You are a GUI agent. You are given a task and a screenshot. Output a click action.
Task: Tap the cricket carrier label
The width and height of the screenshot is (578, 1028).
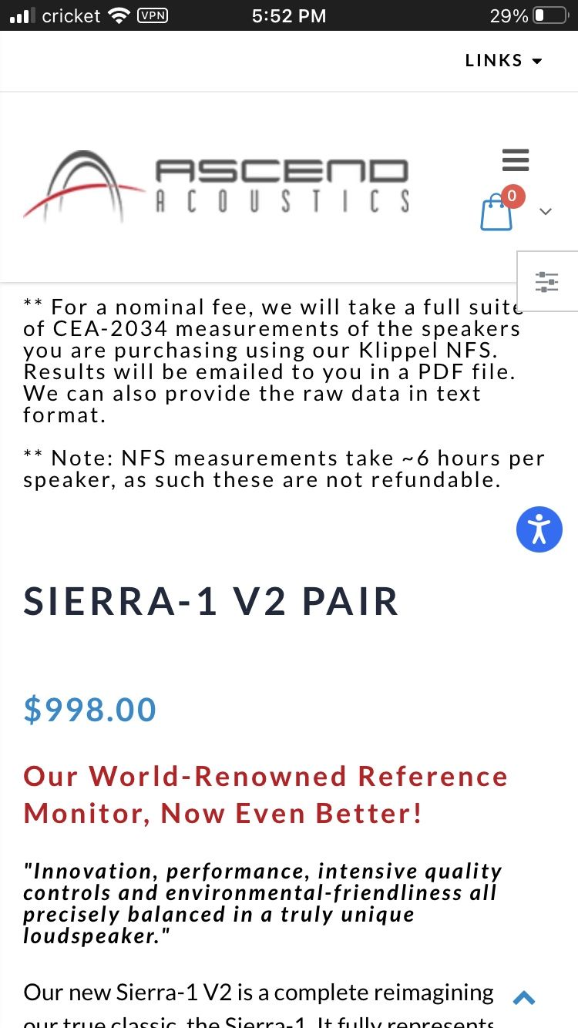tap(71, 15)
